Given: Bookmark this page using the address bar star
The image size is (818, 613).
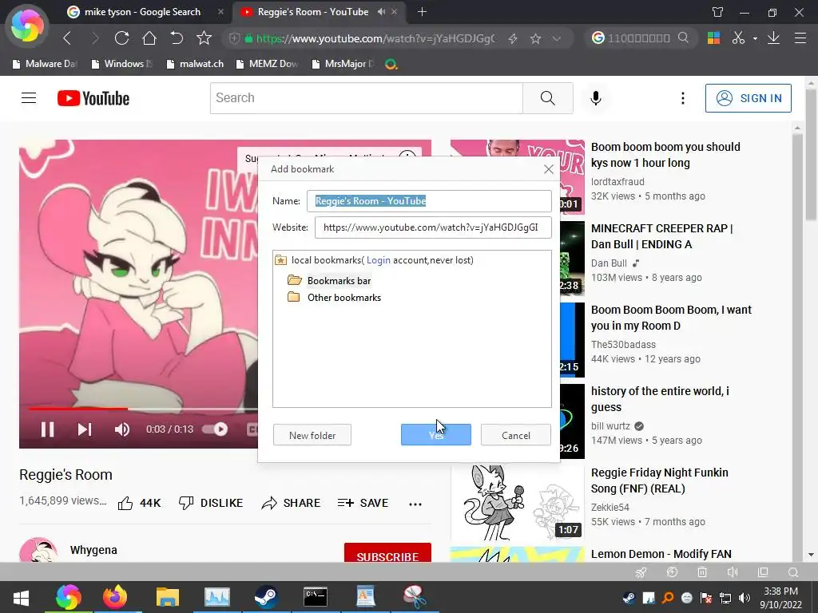Looking at the screenshot, I should 535,38.
